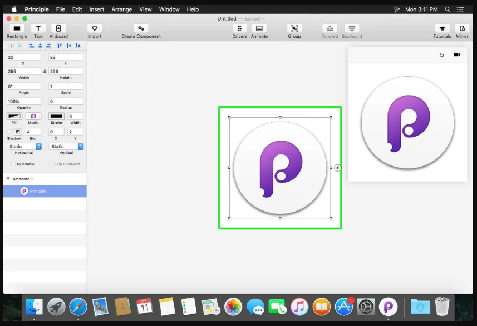Click the Y position field

(x=66, y=57)
